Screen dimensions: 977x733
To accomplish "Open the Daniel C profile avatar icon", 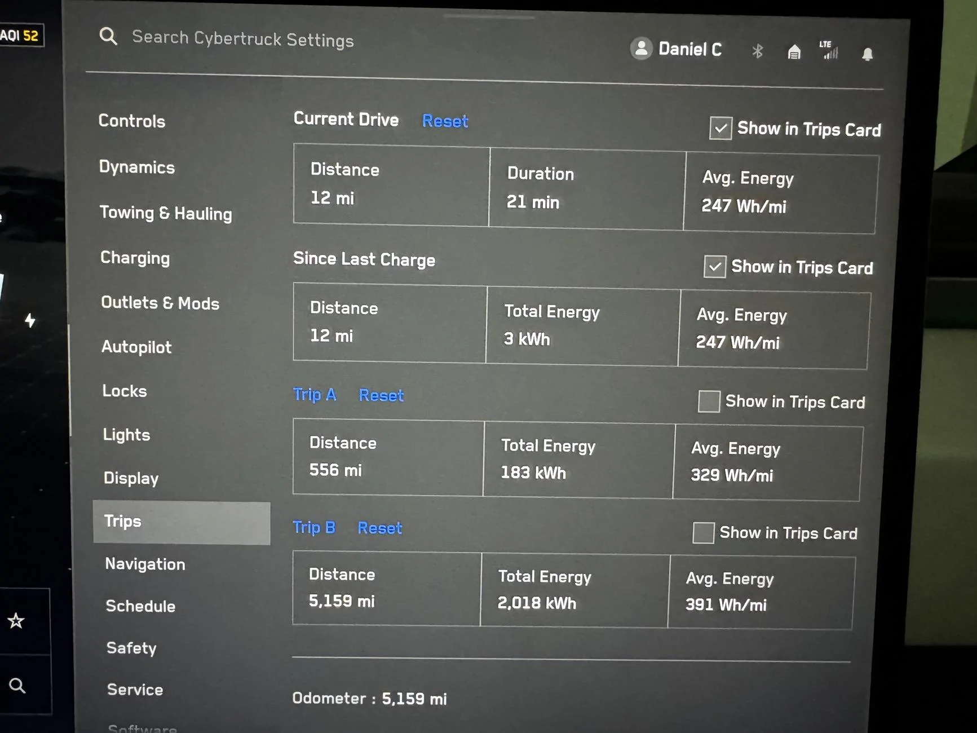I will click(x=641, y=48).
